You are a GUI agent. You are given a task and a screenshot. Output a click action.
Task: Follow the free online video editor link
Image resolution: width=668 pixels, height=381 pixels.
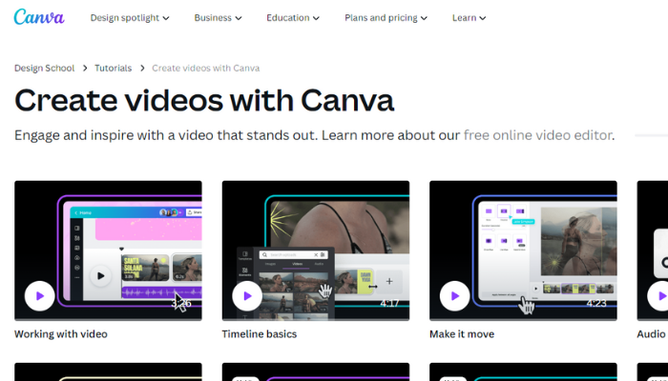[x=537, y=135]
